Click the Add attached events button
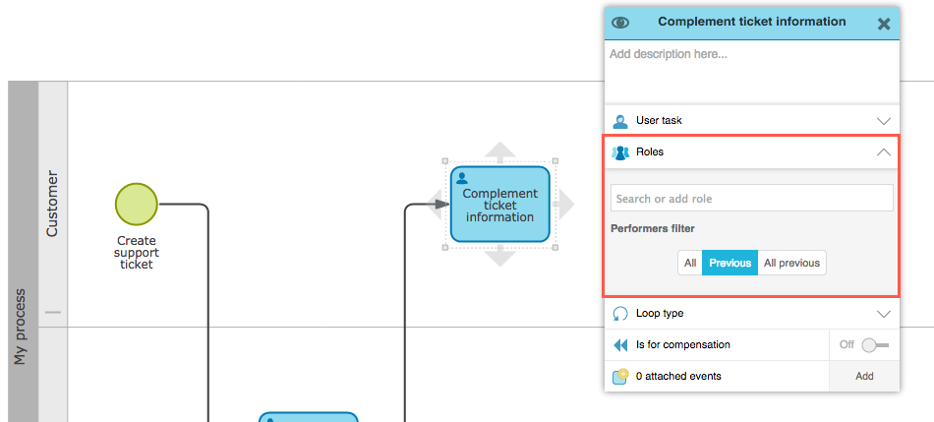934x422 pixels. pos(864,376)
